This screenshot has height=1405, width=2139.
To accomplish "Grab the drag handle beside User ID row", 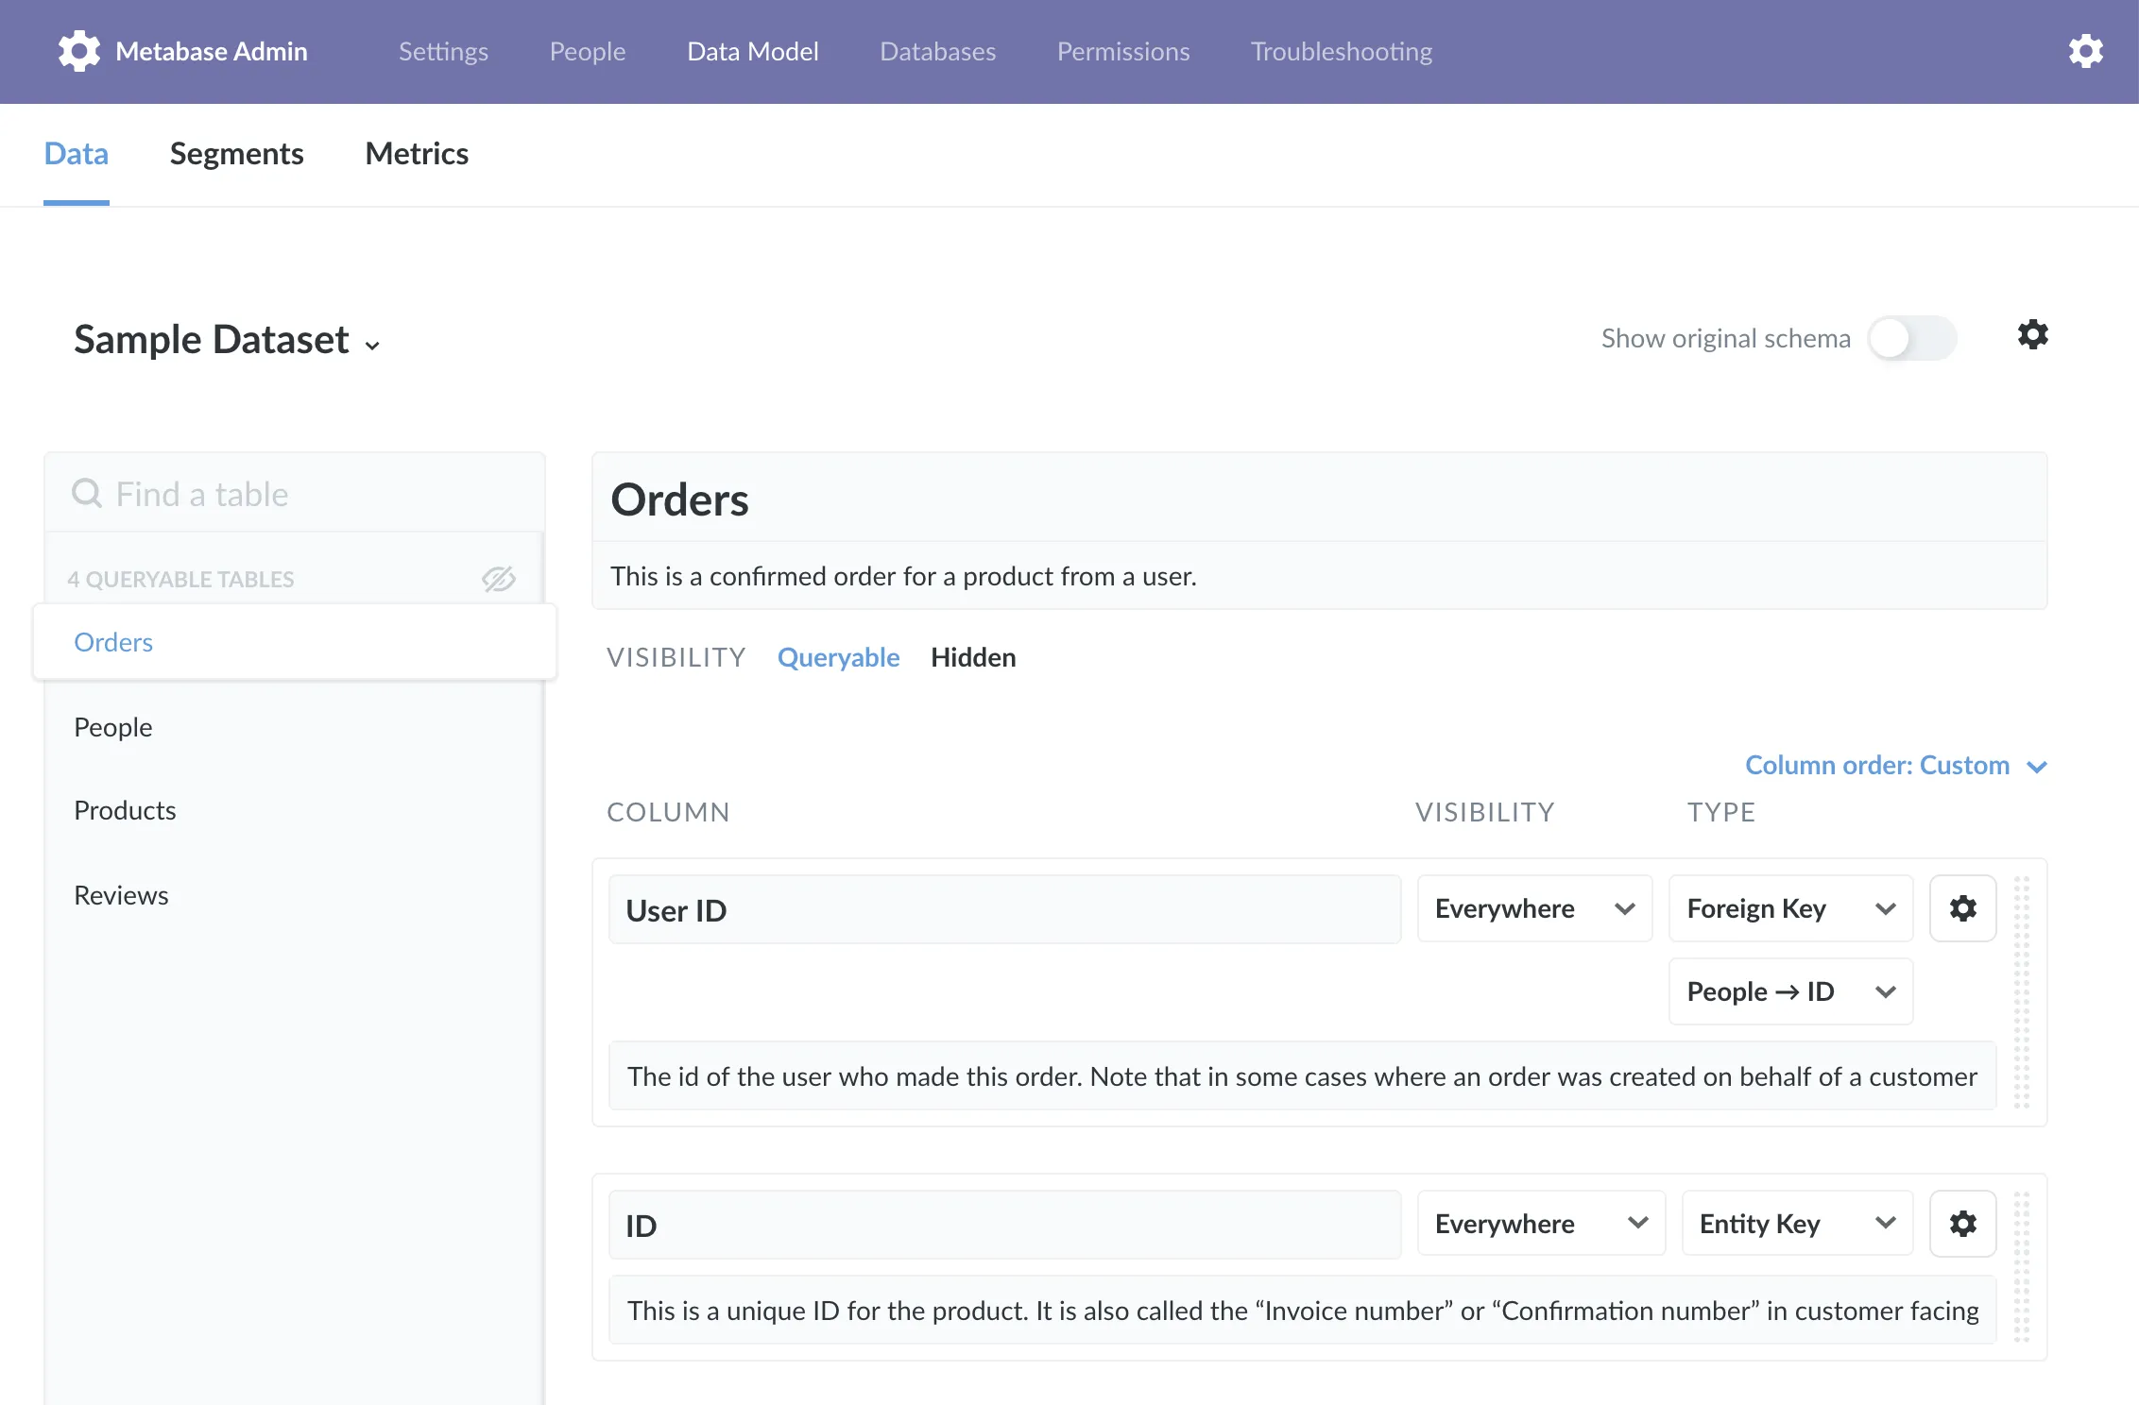I will [2020, 991].
